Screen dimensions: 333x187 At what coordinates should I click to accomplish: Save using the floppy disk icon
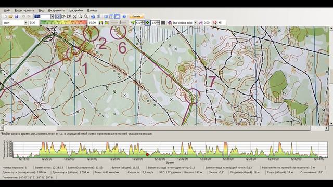click(x=16, y=16)
